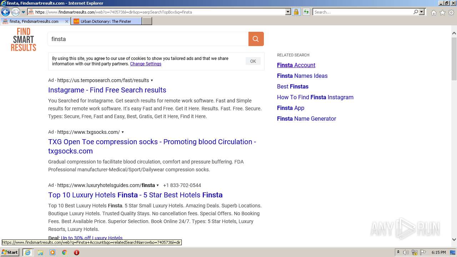
Task: Click the network tray icon
Action: tap(415, 252)
